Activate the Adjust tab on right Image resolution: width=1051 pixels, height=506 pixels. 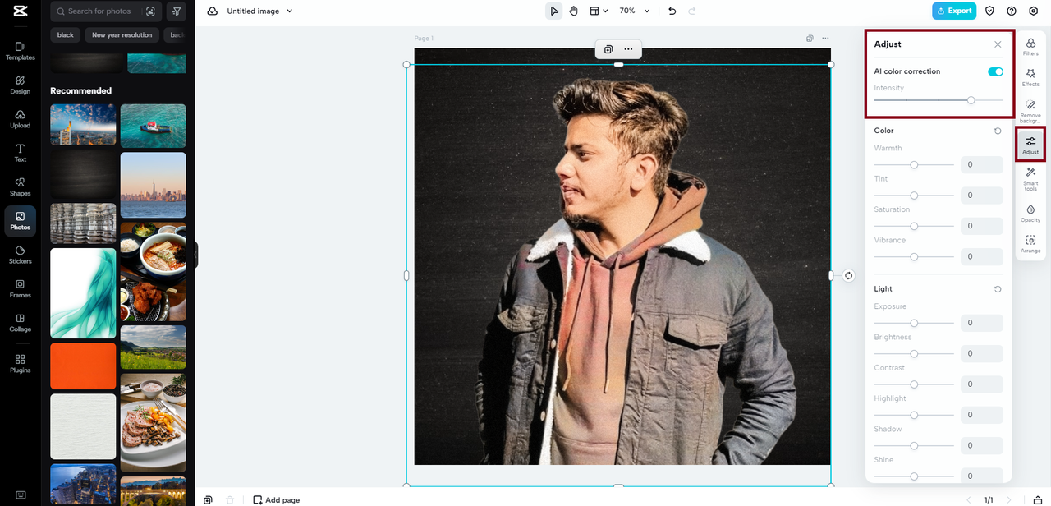coord(1030,145)
